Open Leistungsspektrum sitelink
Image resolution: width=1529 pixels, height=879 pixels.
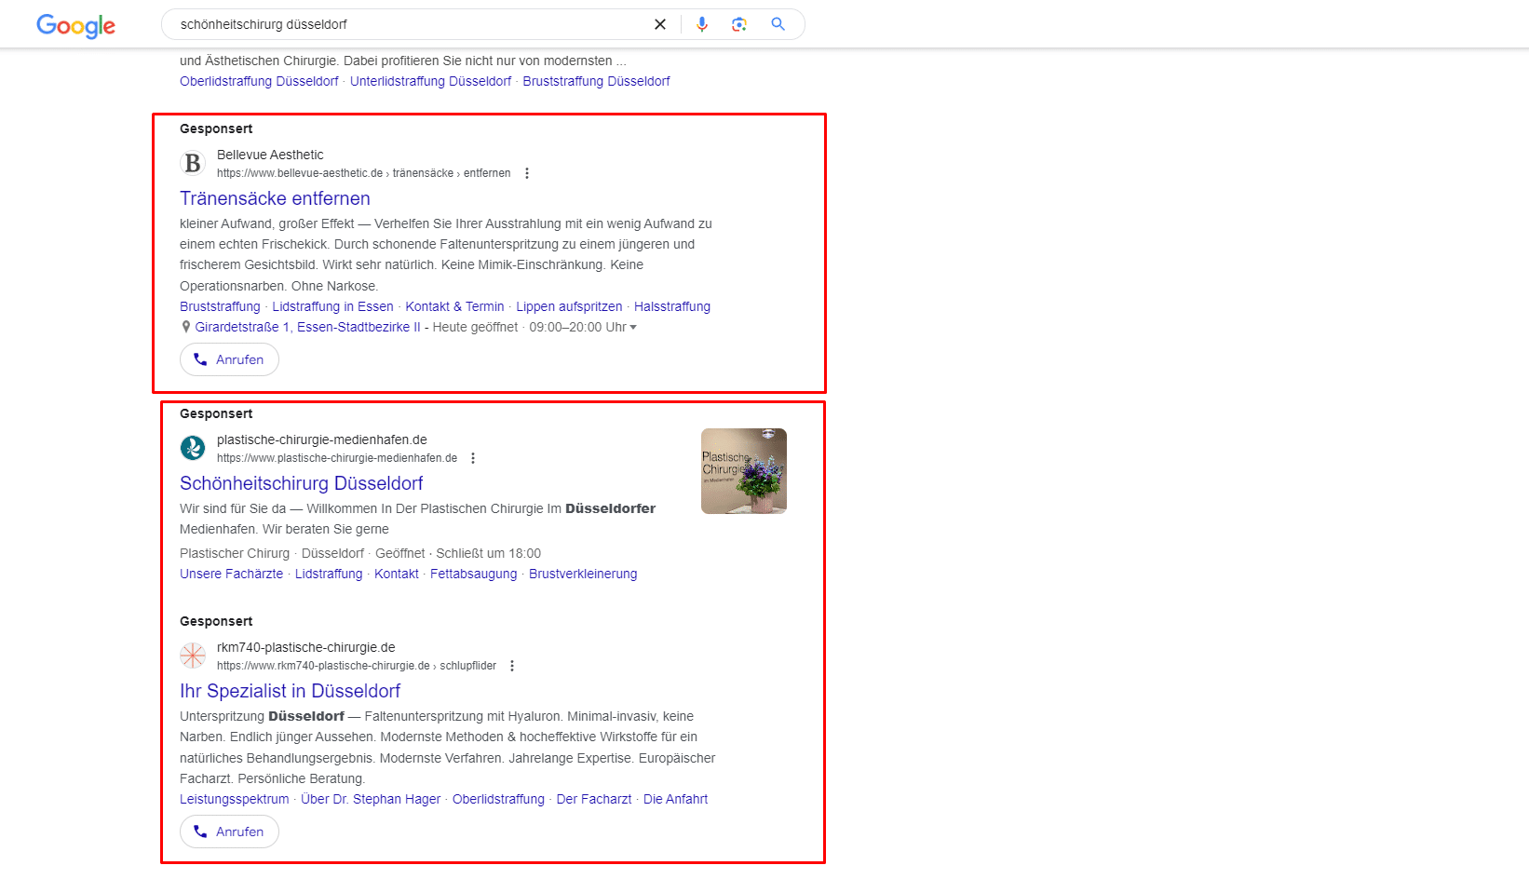[x=235, y=799]
